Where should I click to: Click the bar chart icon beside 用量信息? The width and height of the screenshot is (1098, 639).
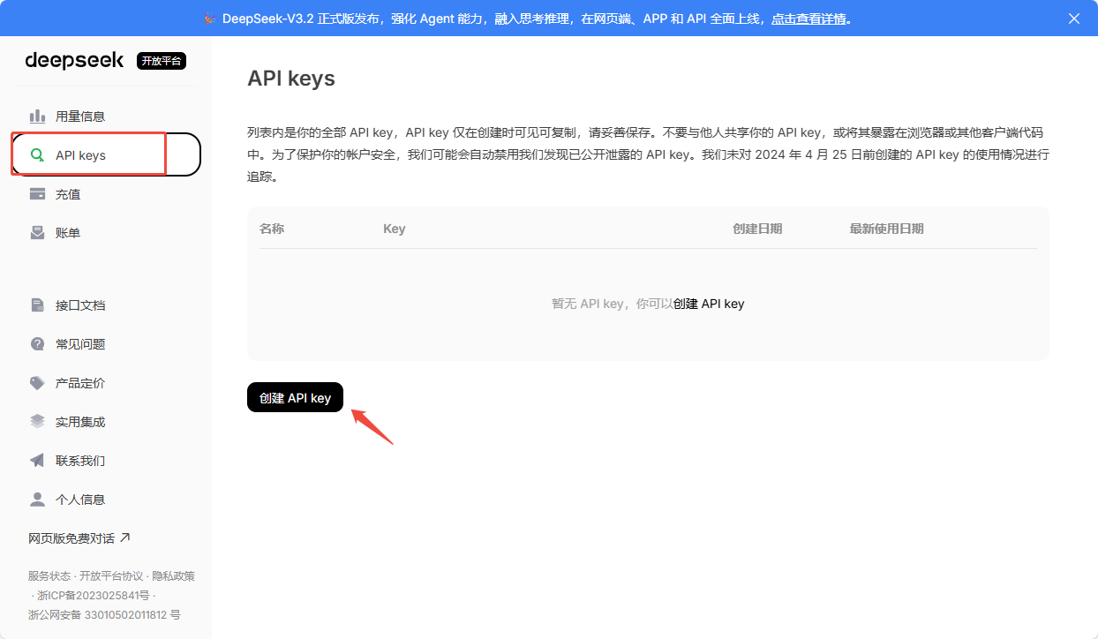37,117
